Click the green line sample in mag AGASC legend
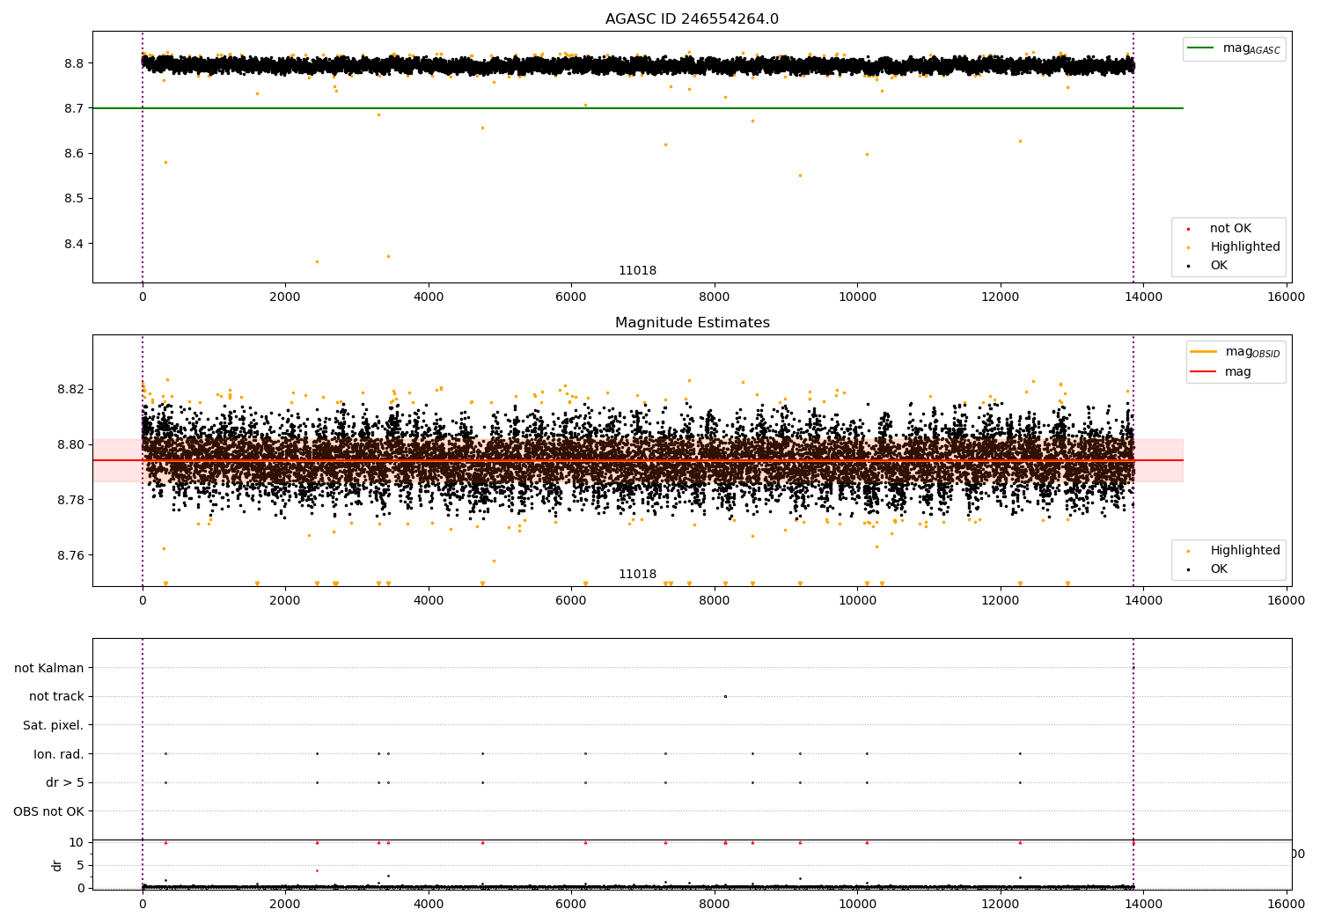 click(1200, 48)
